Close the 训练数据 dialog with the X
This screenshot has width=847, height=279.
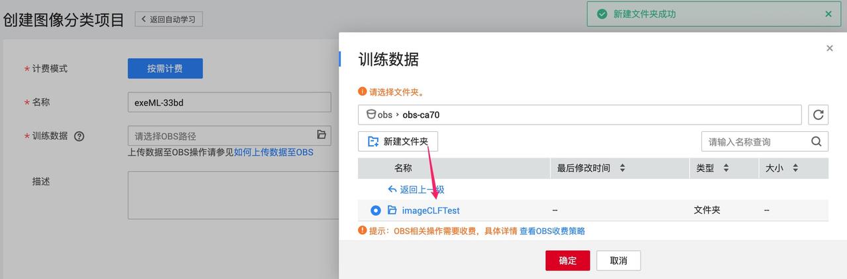[x=829, y=48]
